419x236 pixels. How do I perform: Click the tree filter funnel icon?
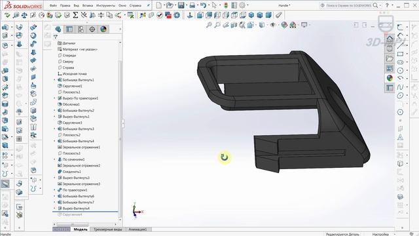(x=55, y=37)
